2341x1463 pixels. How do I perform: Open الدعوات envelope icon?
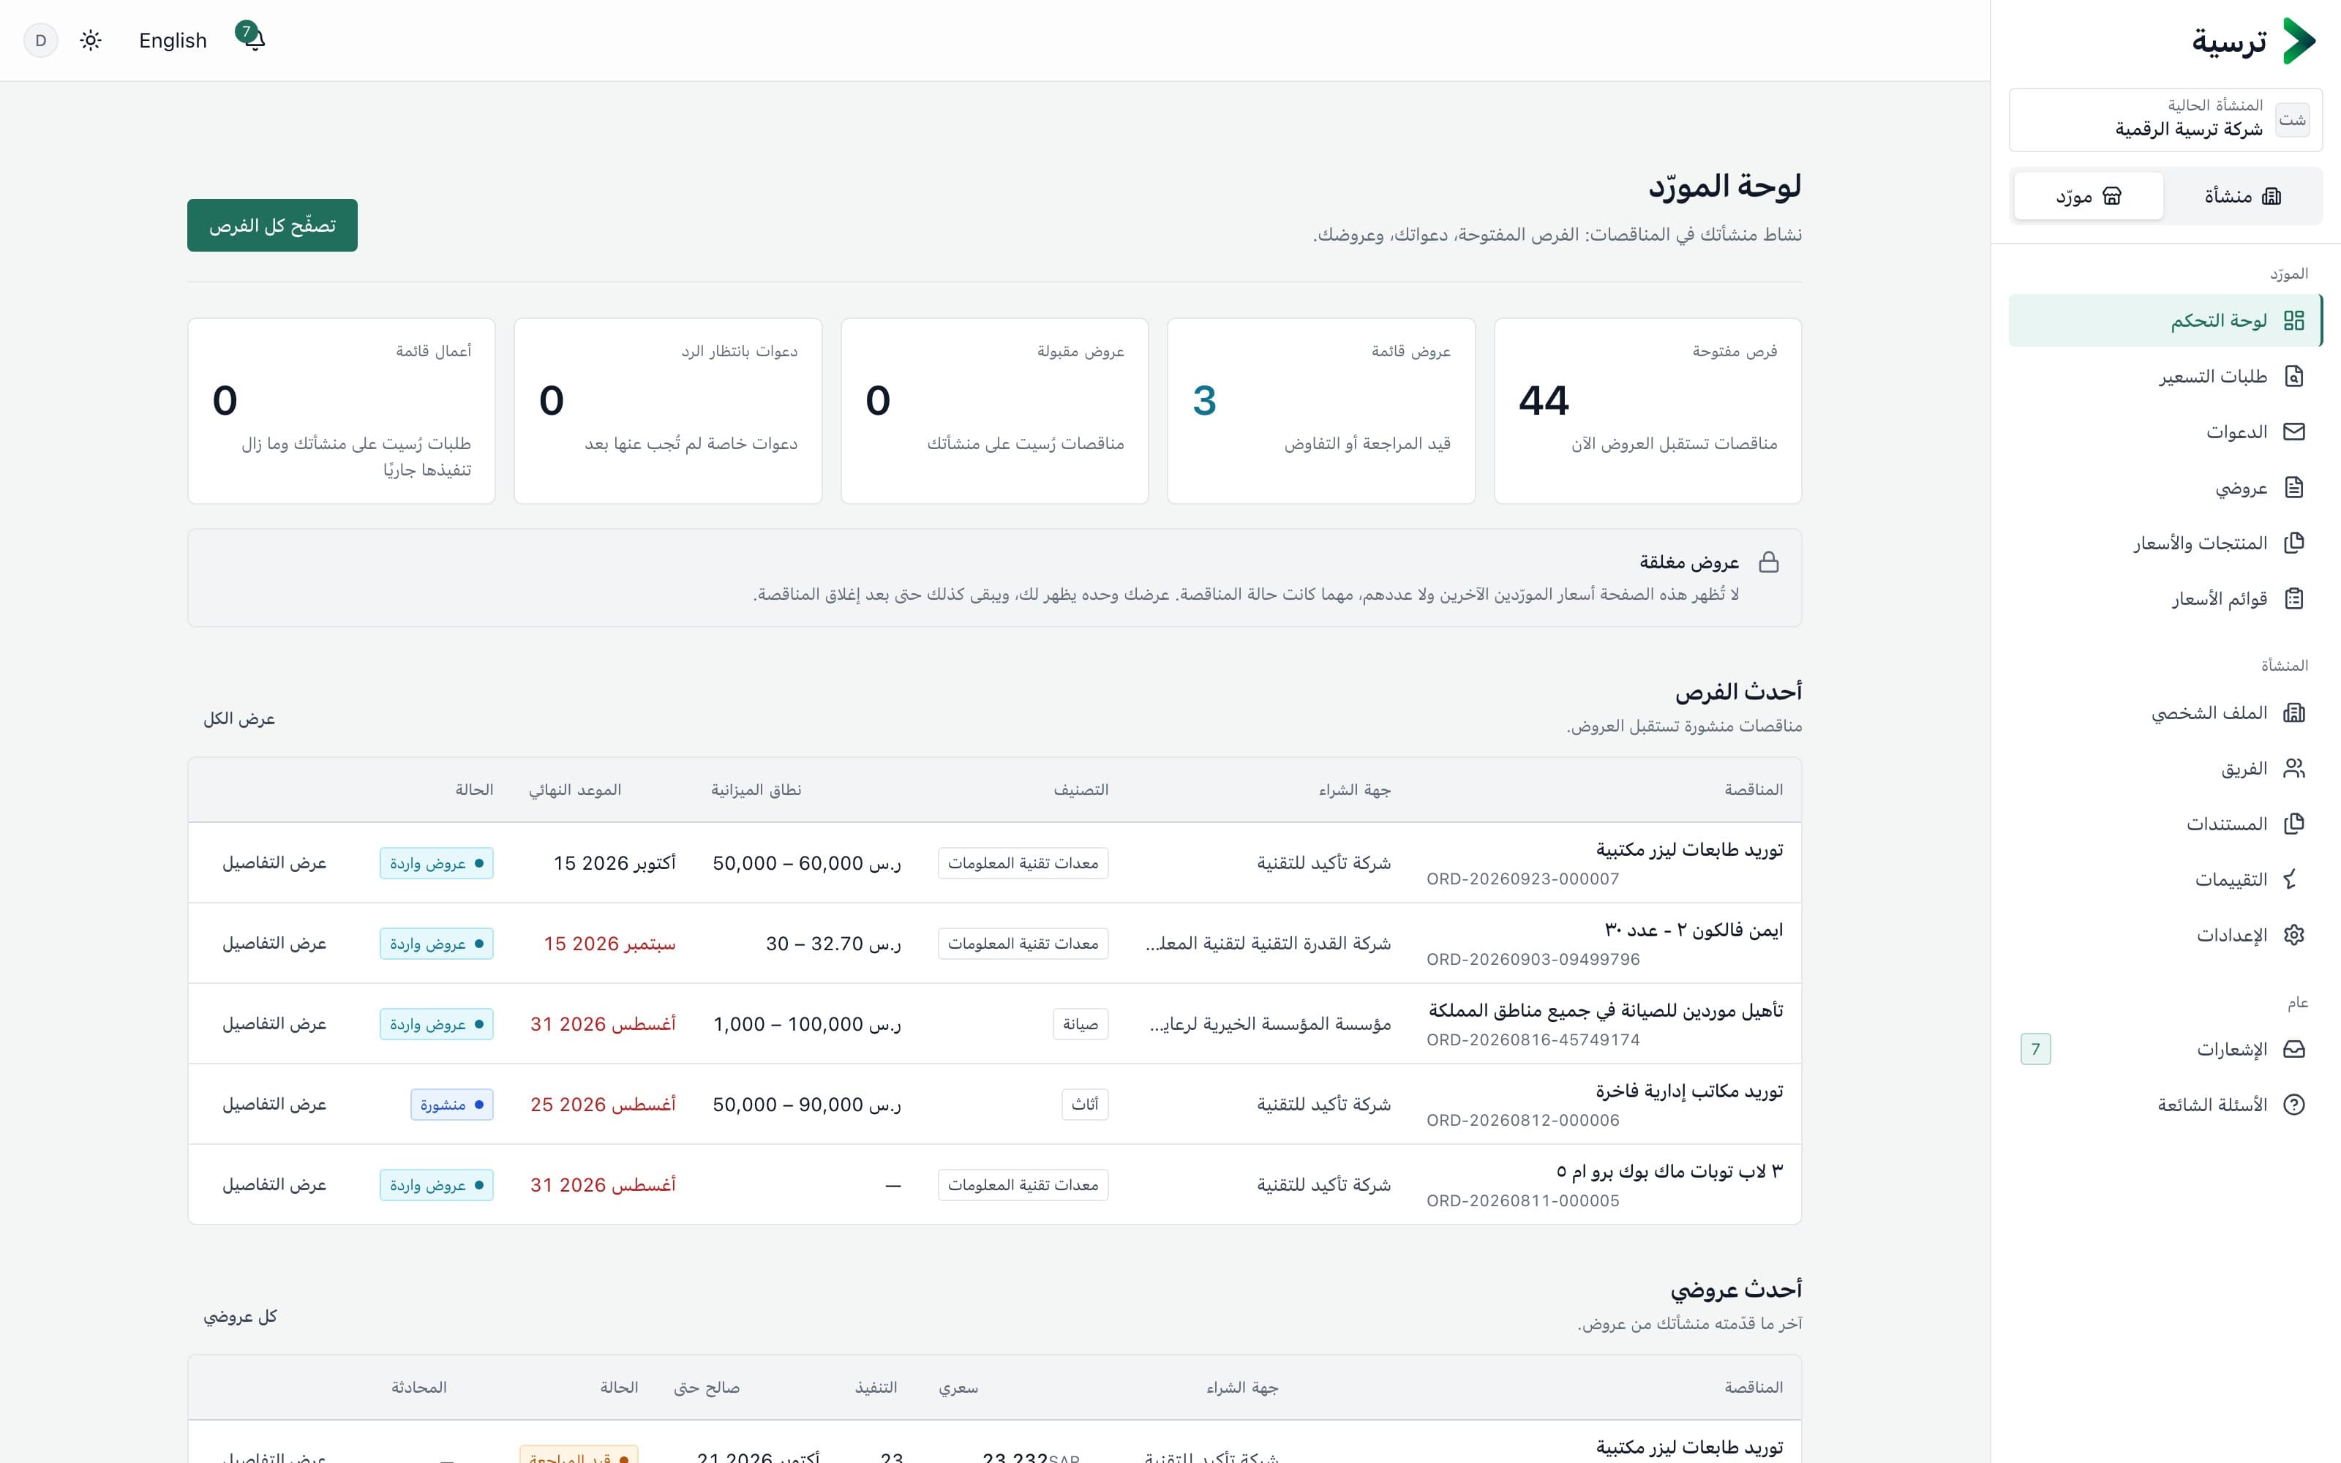point(2293,432)
